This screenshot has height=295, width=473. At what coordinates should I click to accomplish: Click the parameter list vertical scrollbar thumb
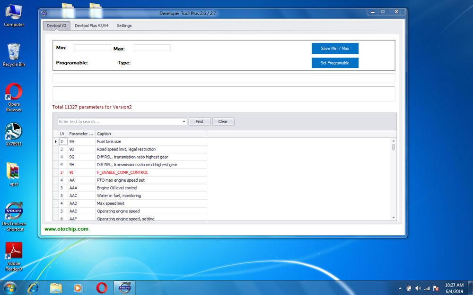click(394, 147)
